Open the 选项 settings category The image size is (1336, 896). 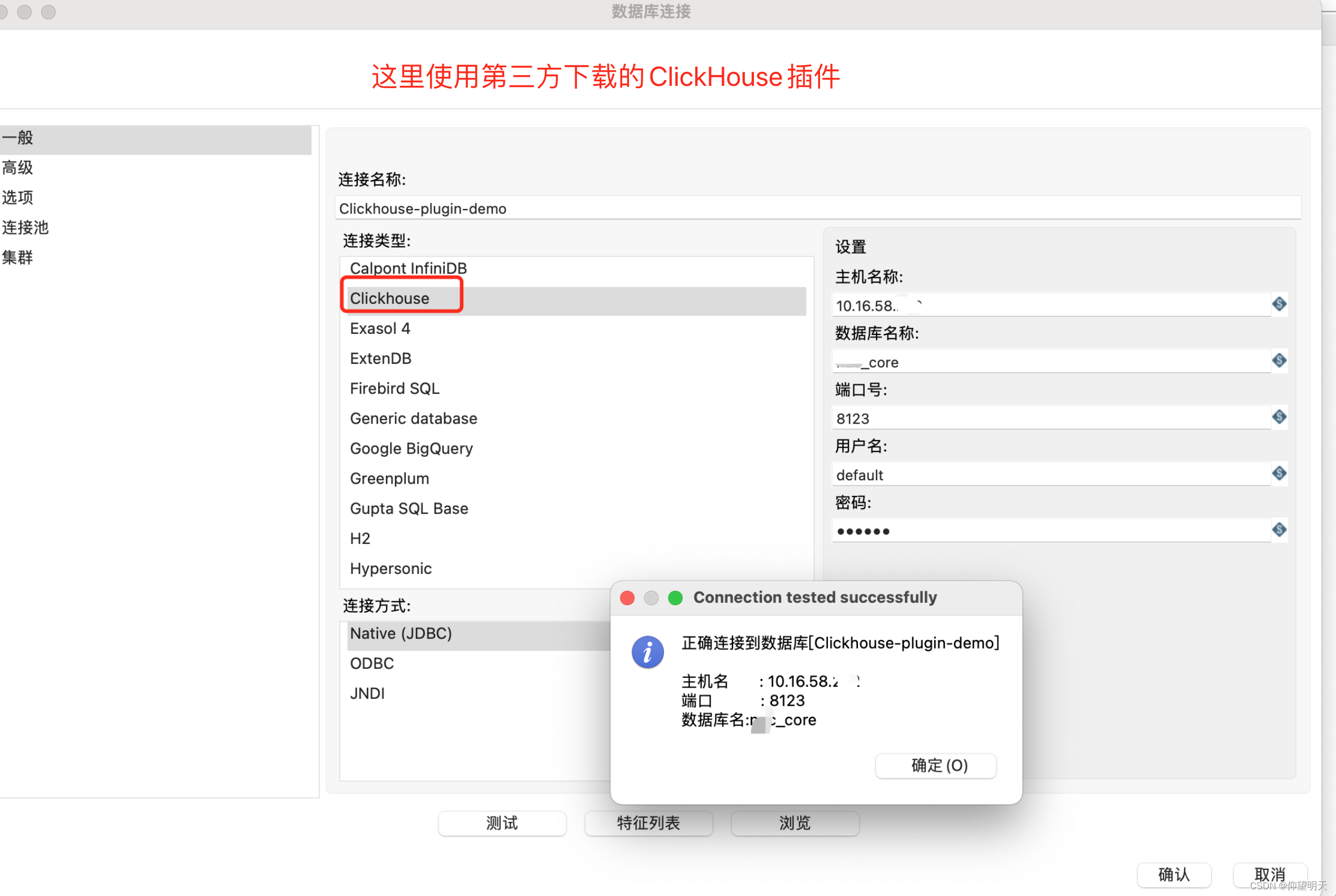point(155,198)
